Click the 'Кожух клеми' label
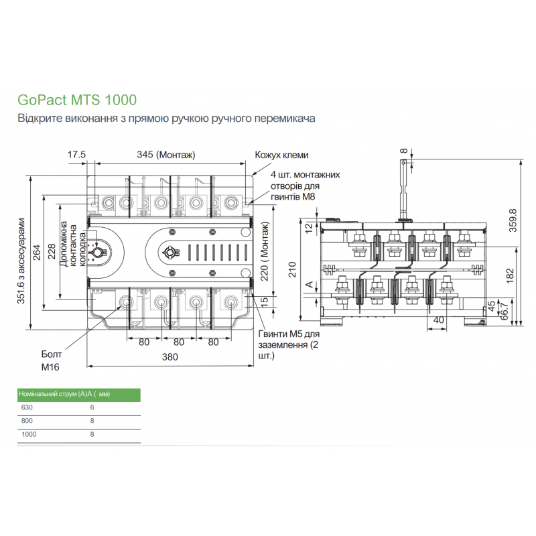The width and height of the screenshot is (536, 536). tap(281, 155)
